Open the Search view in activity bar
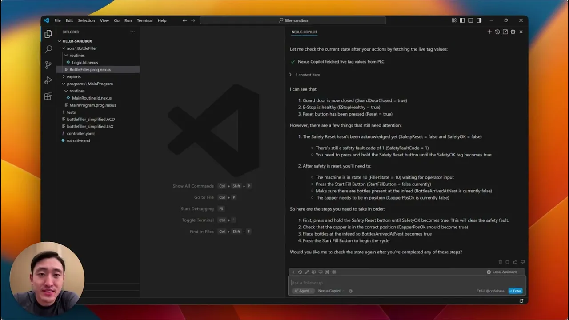Viewport: 569px width, 320px height. 48,49
